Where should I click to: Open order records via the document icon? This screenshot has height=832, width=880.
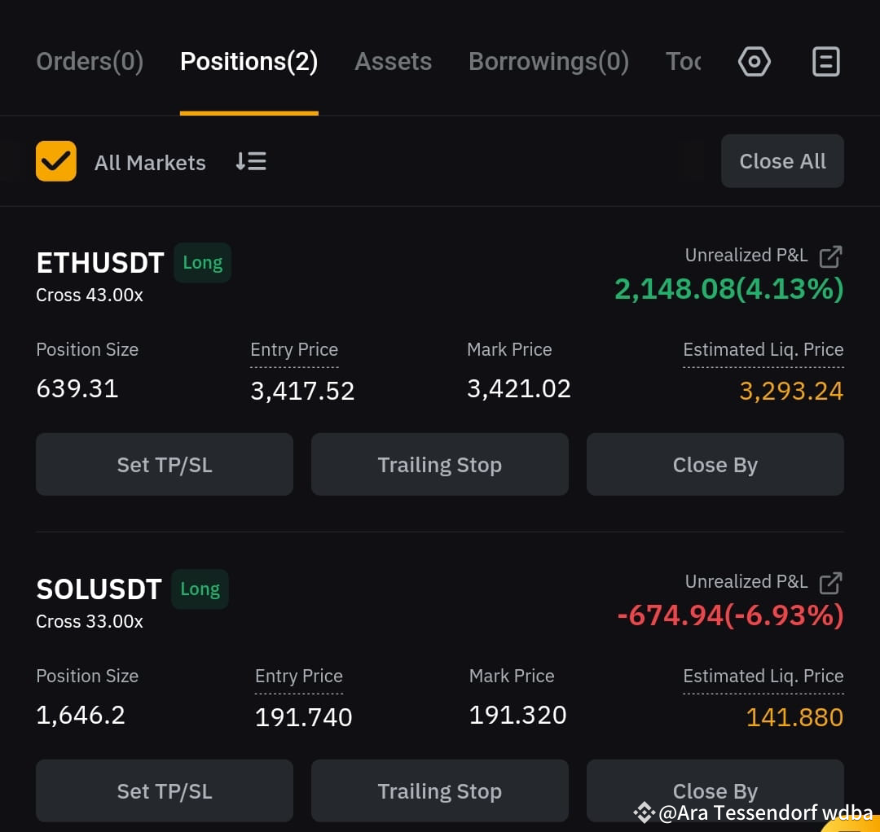[x=825, y=61]
